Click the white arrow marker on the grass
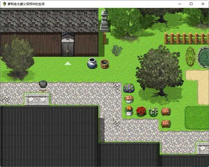This screenshot has height=167, width=209. (x=68, y=63)
